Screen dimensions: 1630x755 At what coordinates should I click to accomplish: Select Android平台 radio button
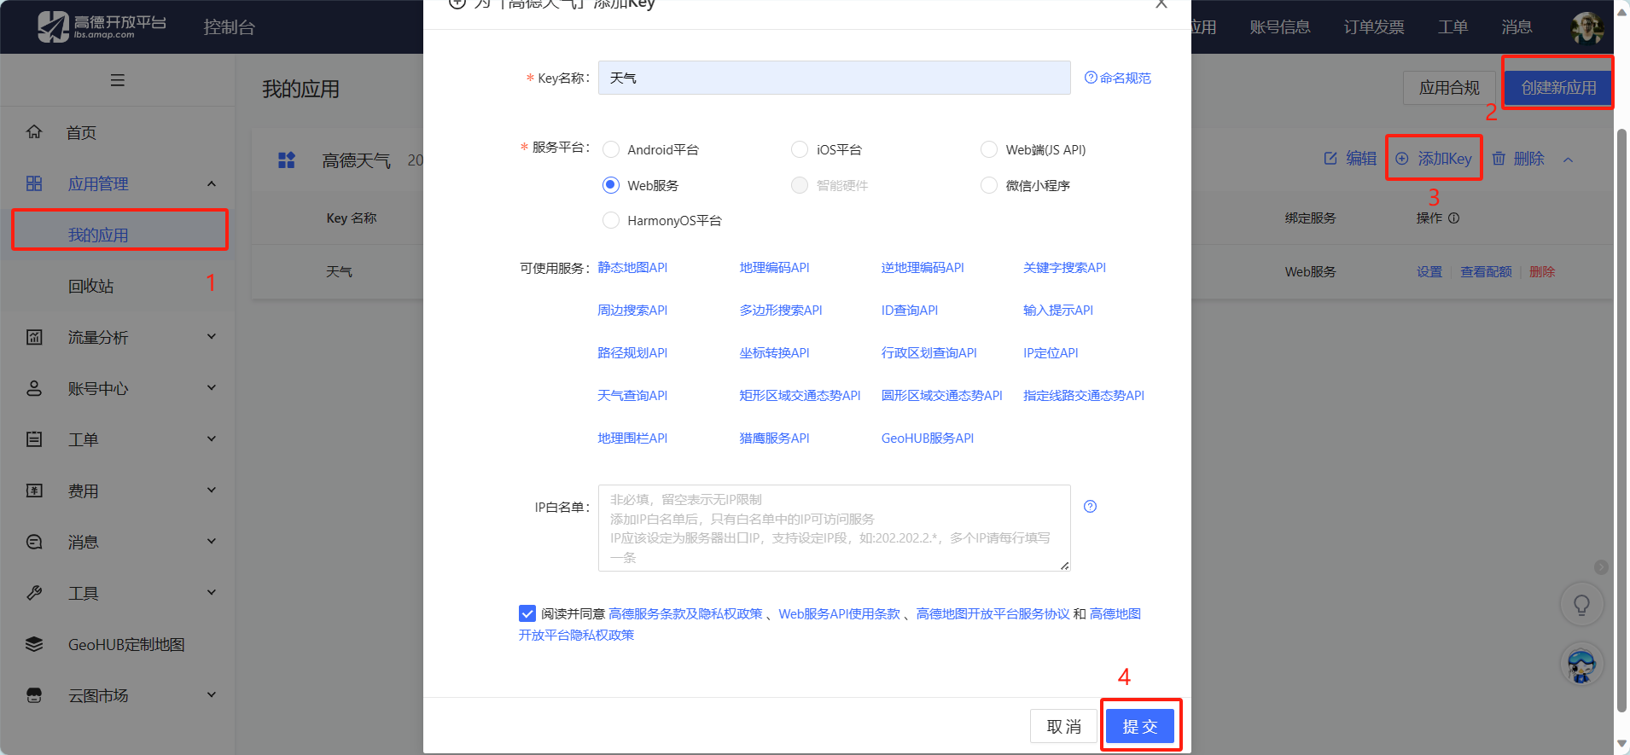[x=611, y=149]
